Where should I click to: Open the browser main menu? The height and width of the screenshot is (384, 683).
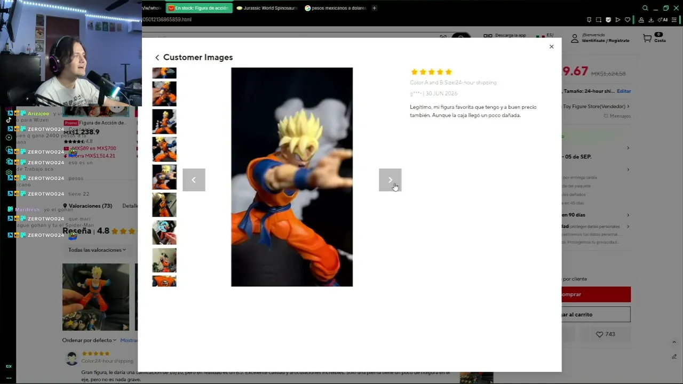click(674, 20)
